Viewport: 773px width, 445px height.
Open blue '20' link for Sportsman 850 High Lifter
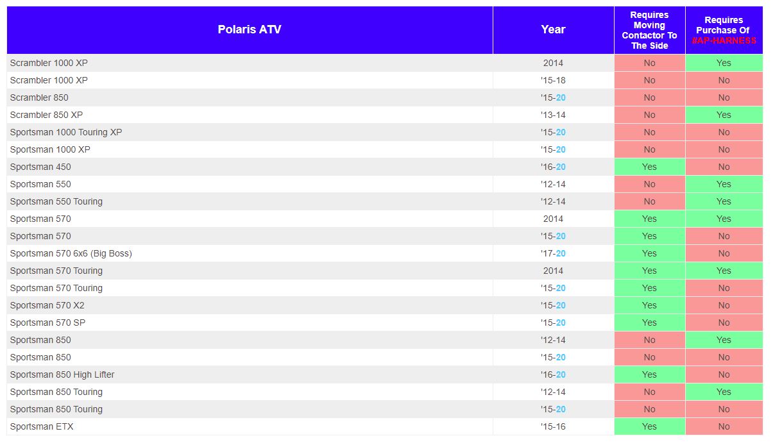point(561,374)
